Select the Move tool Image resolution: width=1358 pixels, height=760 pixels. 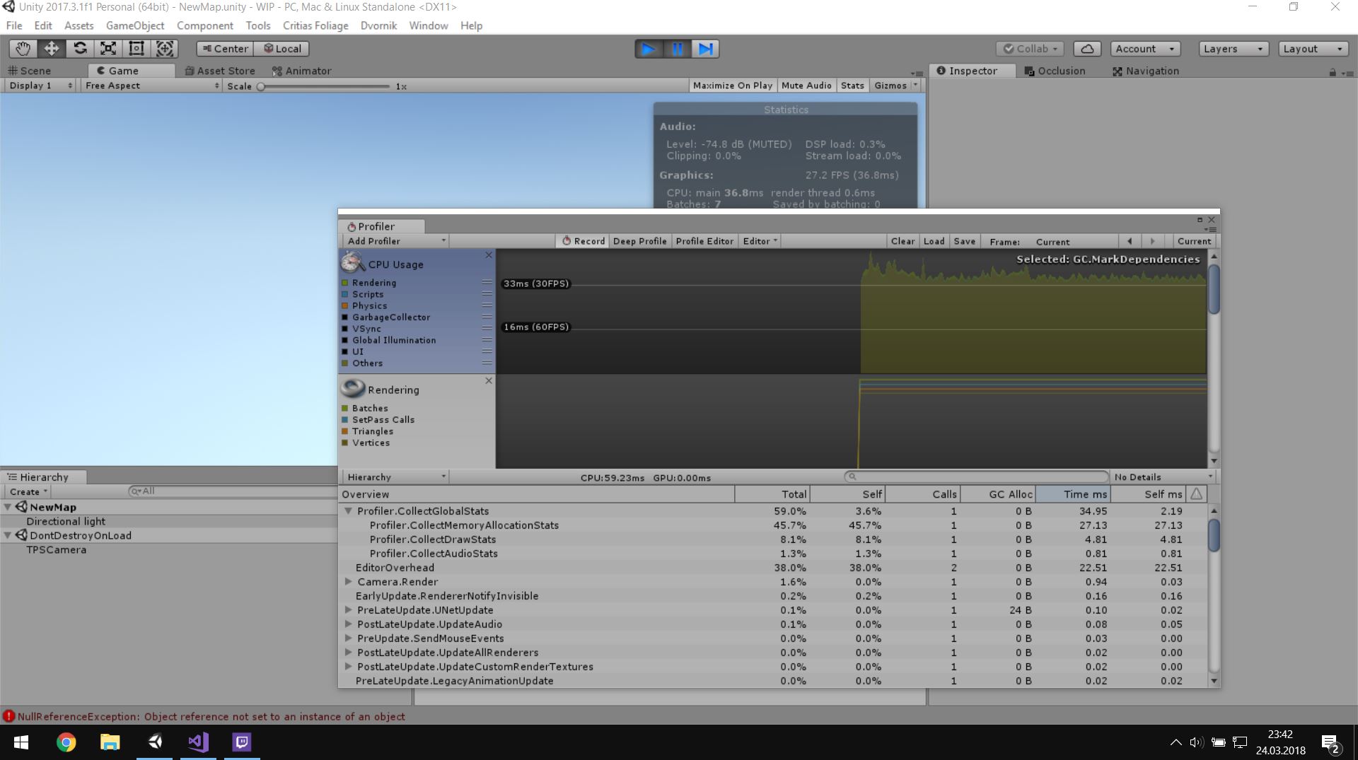click(x=50, y=48)
